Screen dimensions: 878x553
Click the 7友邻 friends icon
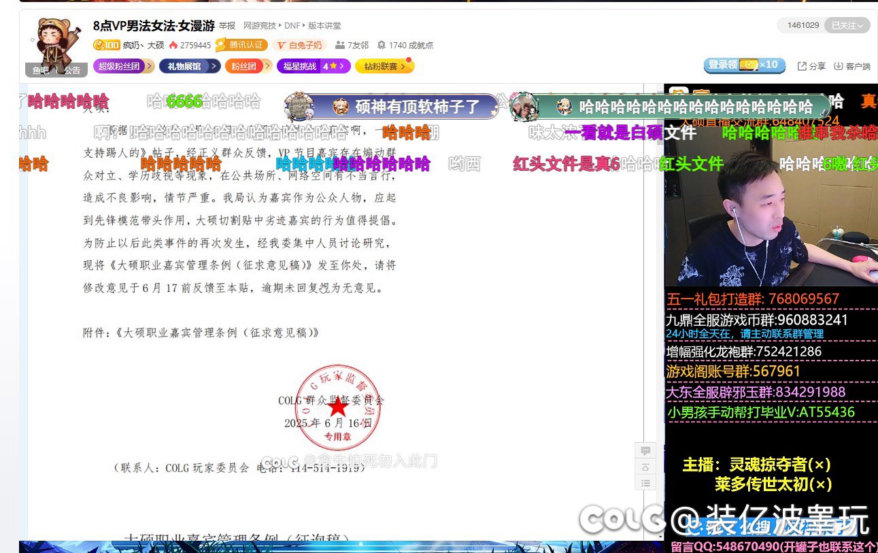tap(340, 45)
